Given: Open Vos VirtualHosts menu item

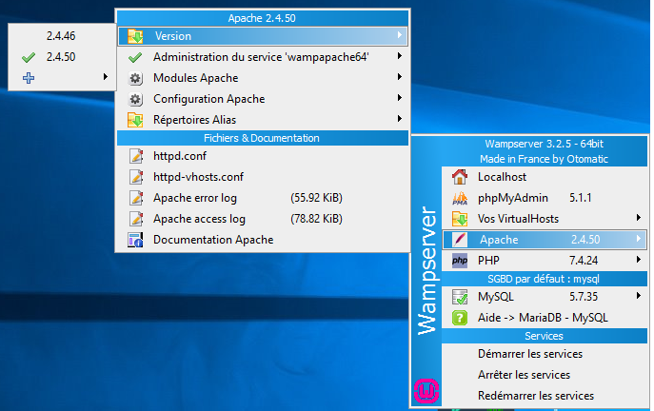Looking at the screenshot, I should pyautogui.click(x=545, y=219).
